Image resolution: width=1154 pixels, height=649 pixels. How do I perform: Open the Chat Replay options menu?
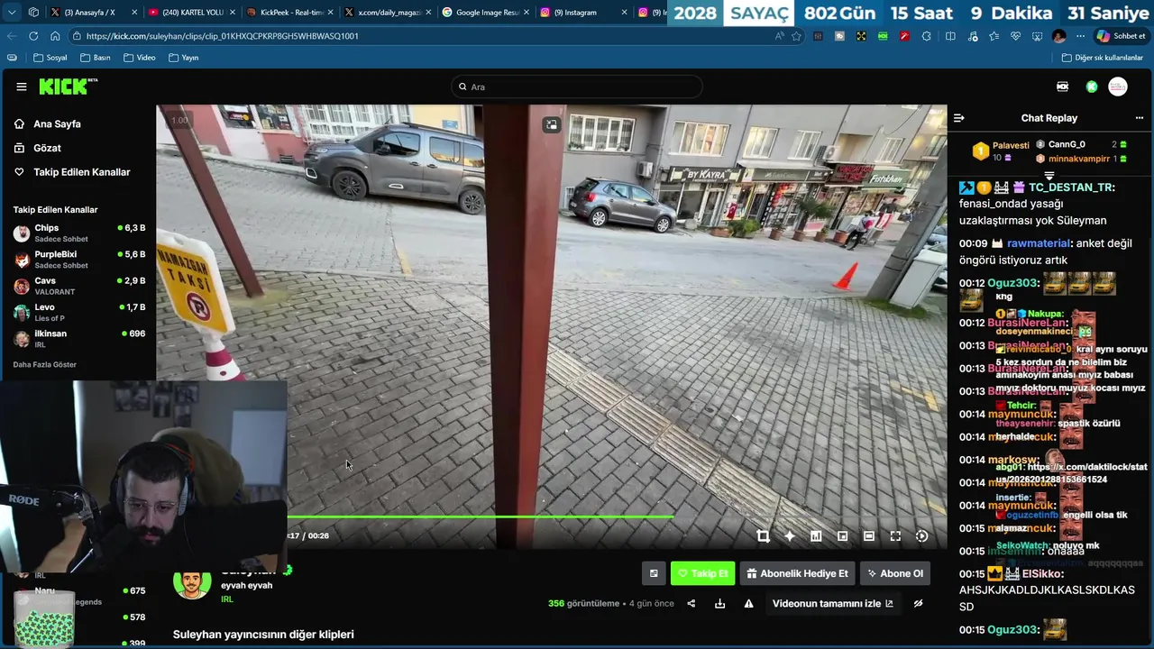pyautogui.click(x=1140, y=118)
